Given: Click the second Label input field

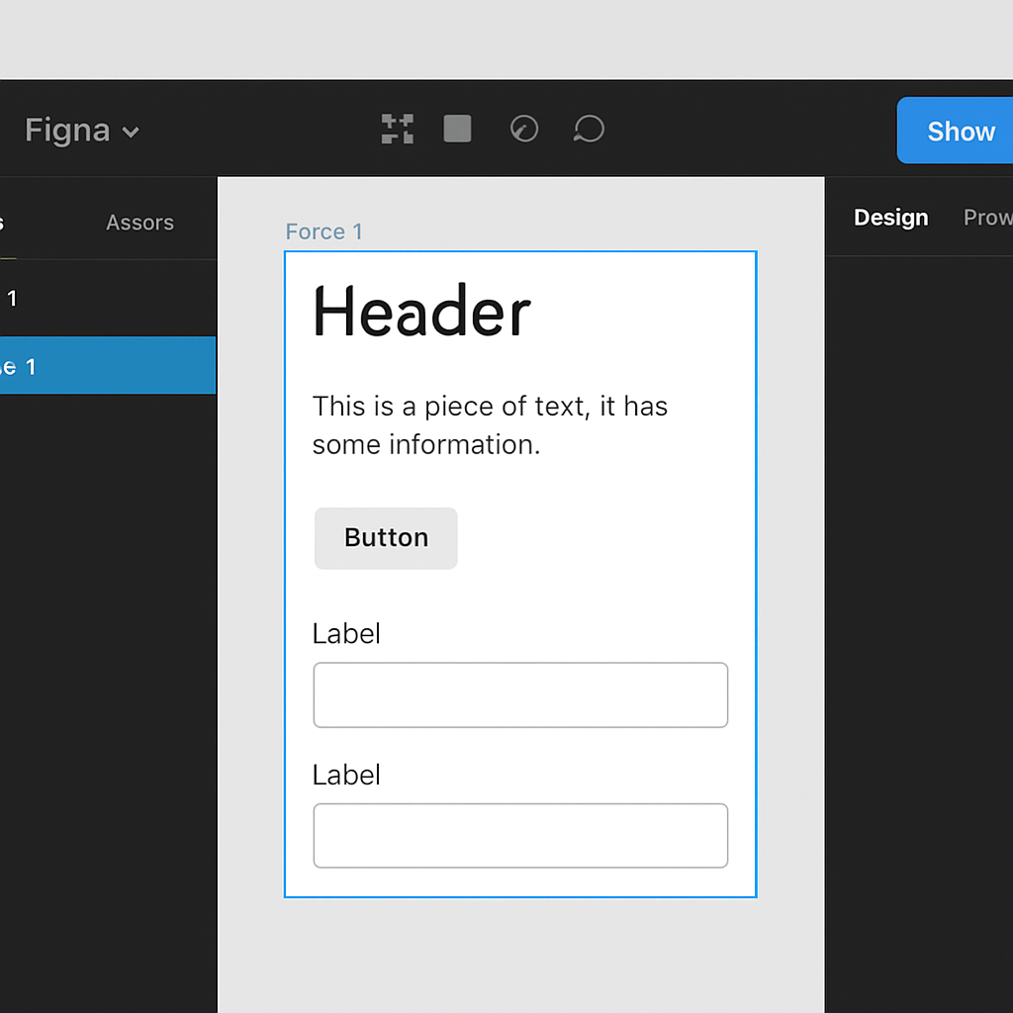Looking at the screenshot, I should pyautogui.click(x=520, y=835).
